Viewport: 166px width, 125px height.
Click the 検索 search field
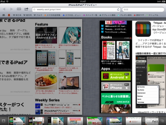tap(143, 9)
